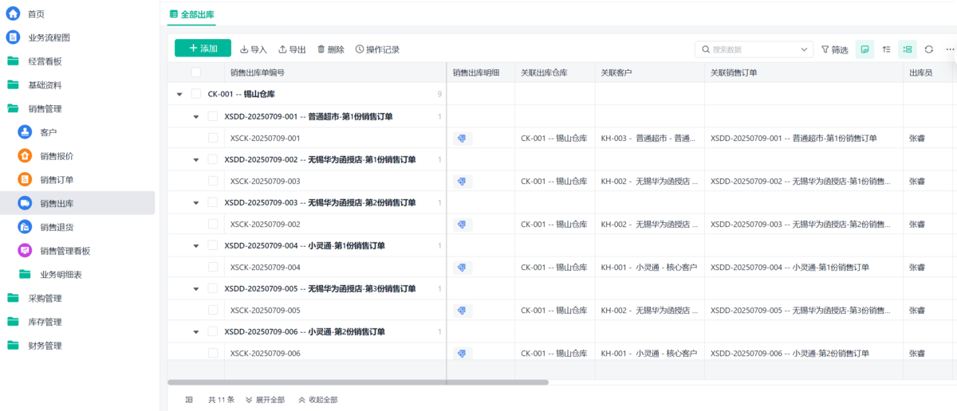Check the select-all checkbox in table header

point(196,72)
